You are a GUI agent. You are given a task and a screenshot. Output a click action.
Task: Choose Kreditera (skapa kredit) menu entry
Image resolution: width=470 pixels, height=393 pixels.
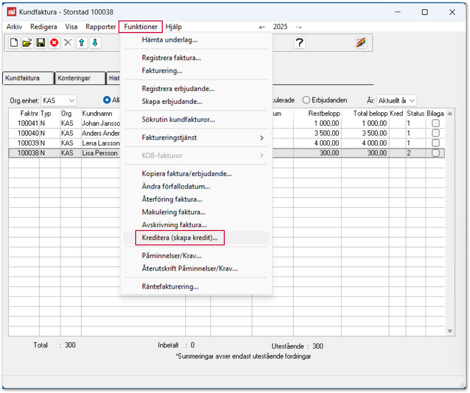(196, 237)
